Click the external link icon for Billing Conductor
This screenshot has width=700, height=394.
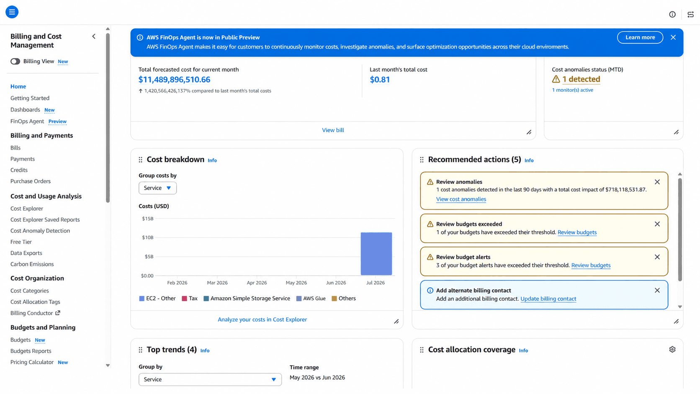(58, 313)
